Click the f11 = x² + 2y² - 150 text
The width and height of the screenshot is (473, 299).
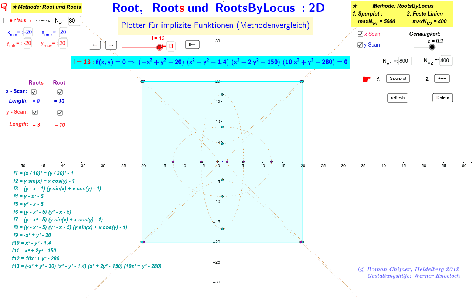click(34, 251)
